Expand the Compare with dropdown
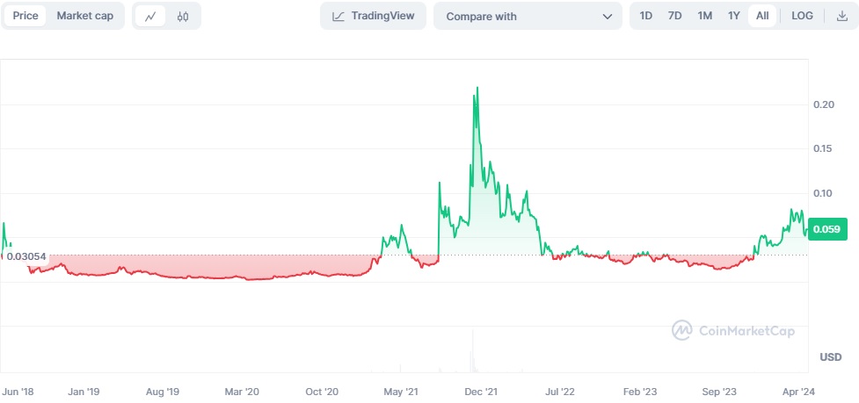This screenshot has width=859, height=403. coord(528,16)
